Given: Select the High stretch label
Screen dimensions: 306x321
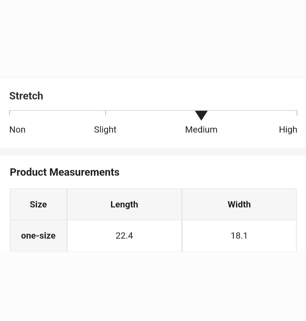Looking at the screenshot, I should tap(288, 130).
